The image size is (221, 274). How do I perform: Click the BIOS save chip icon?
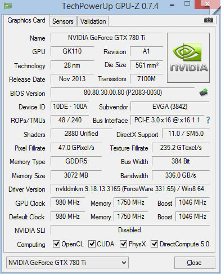(204, 92)
